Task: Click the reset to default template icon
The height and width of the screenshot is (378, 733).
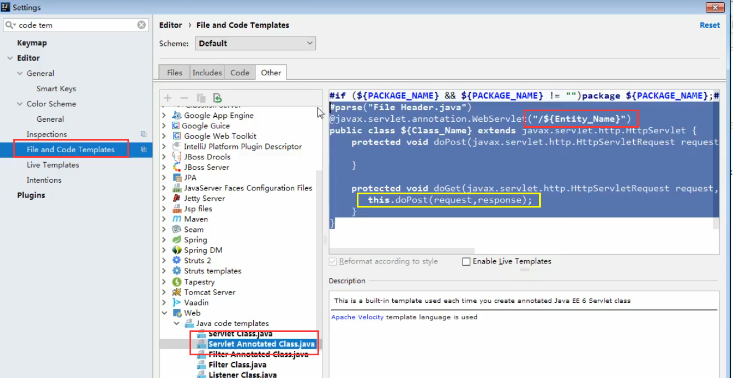Action: tap(217, 98)
